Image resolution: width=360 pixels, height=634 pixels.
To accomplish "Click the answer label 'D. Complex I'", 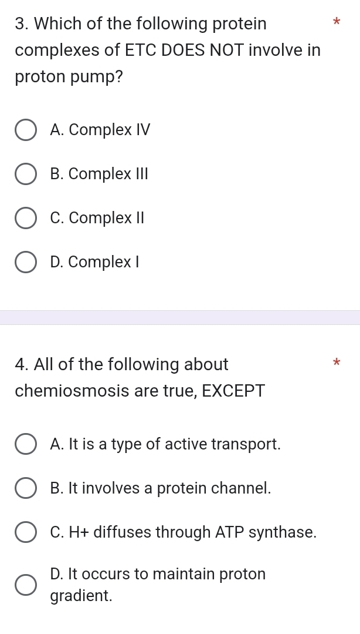I will 94,262.
